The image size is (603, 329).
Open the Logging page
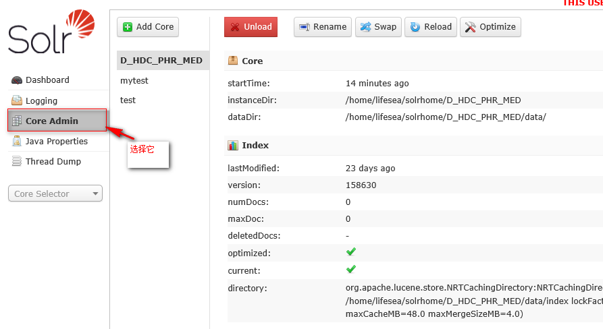click(x=42, y=100)
